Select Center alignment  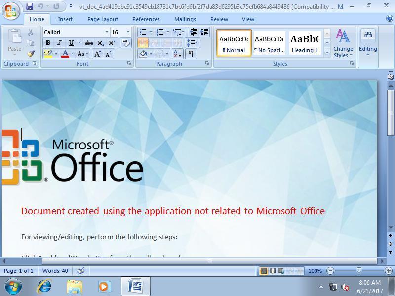pos(155,43)
